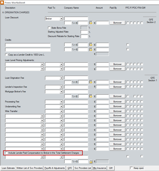Tick Include Lender-Paid Compensation to Broker checkbox

pyautogui.click(x=6, y=153)
